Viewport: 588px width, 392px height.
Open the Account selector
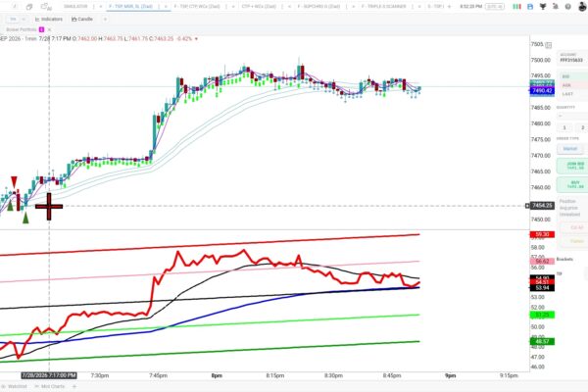(x=572, y=58)
